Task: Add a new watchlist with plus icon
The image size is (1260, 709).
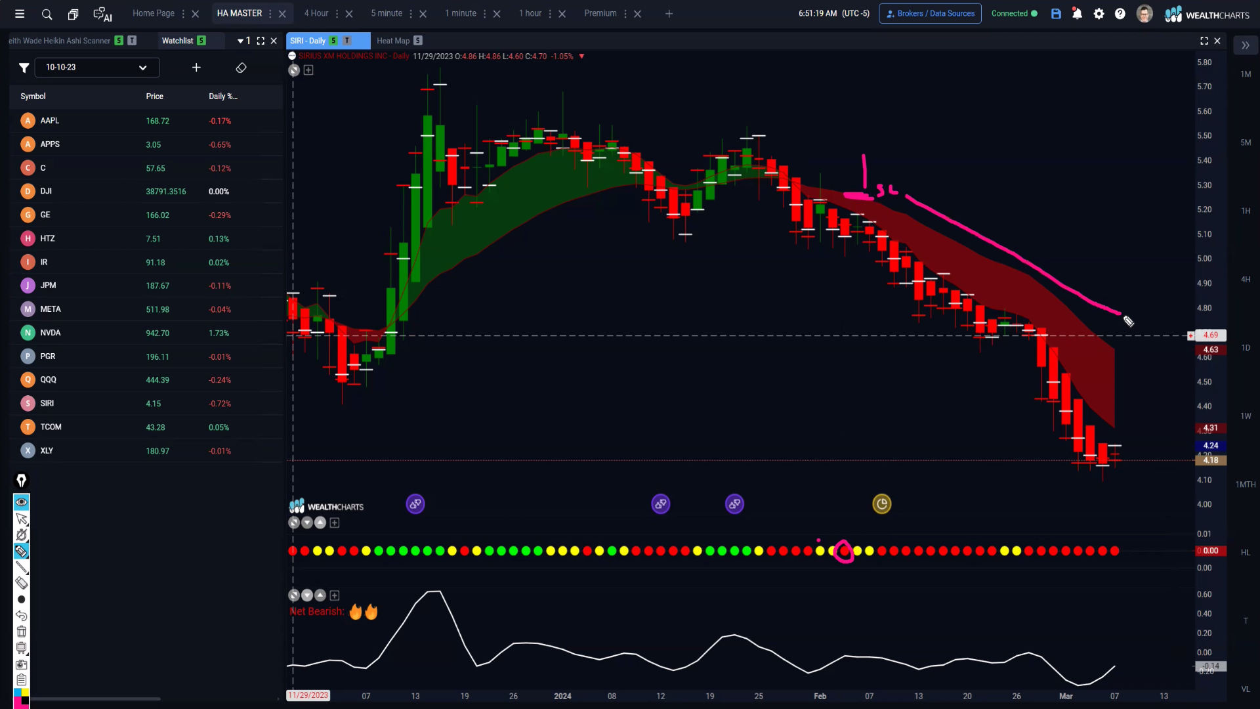Action: [x=196, y=68]
